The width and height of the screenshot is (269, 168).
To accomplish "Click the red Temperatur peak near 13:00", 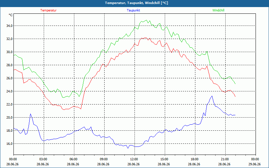I will pos(146,38).
